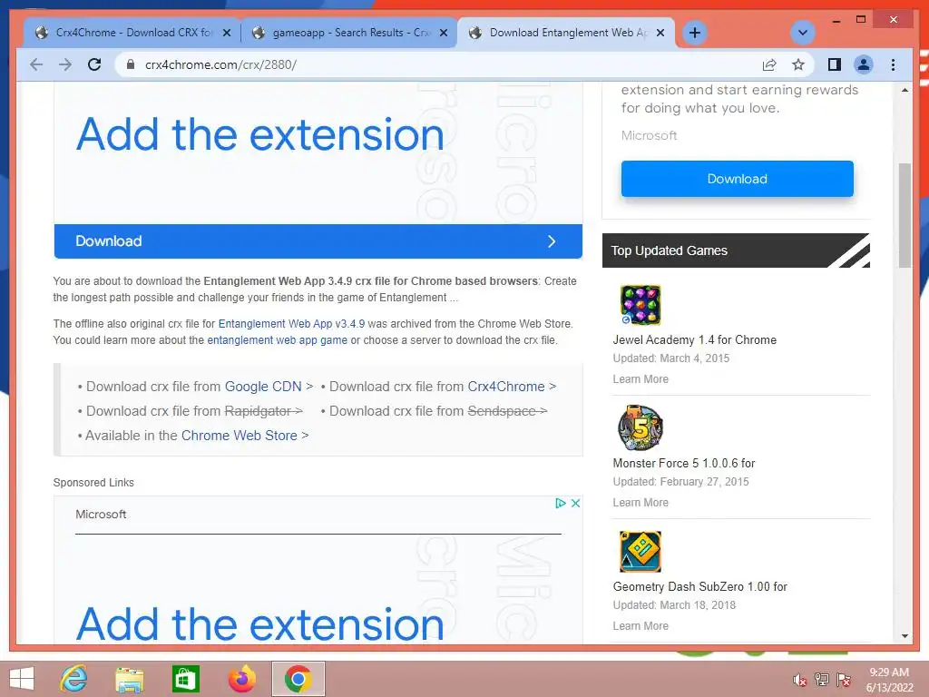Download crx from Crx4Chrome link
The image size is (929, 697).
(x=506, y=387)
